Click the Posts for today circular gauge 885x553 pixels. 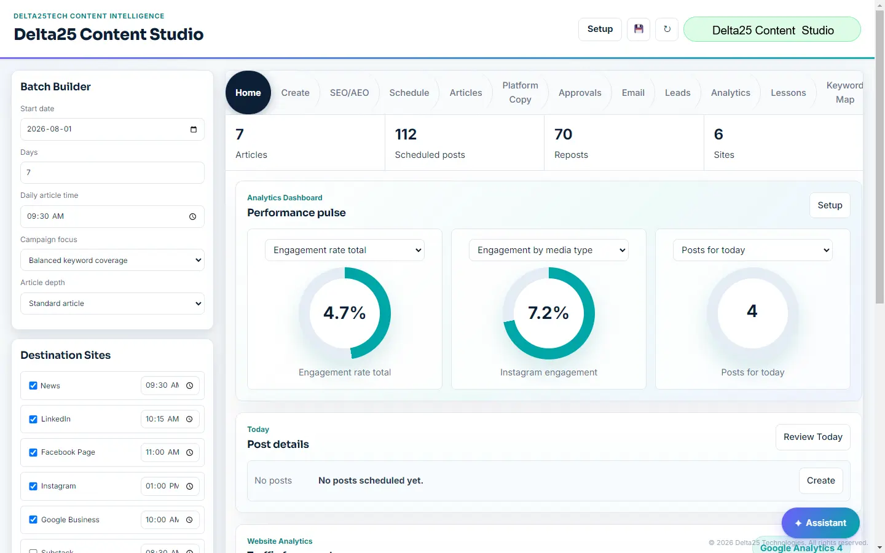(x=753, y=313)
